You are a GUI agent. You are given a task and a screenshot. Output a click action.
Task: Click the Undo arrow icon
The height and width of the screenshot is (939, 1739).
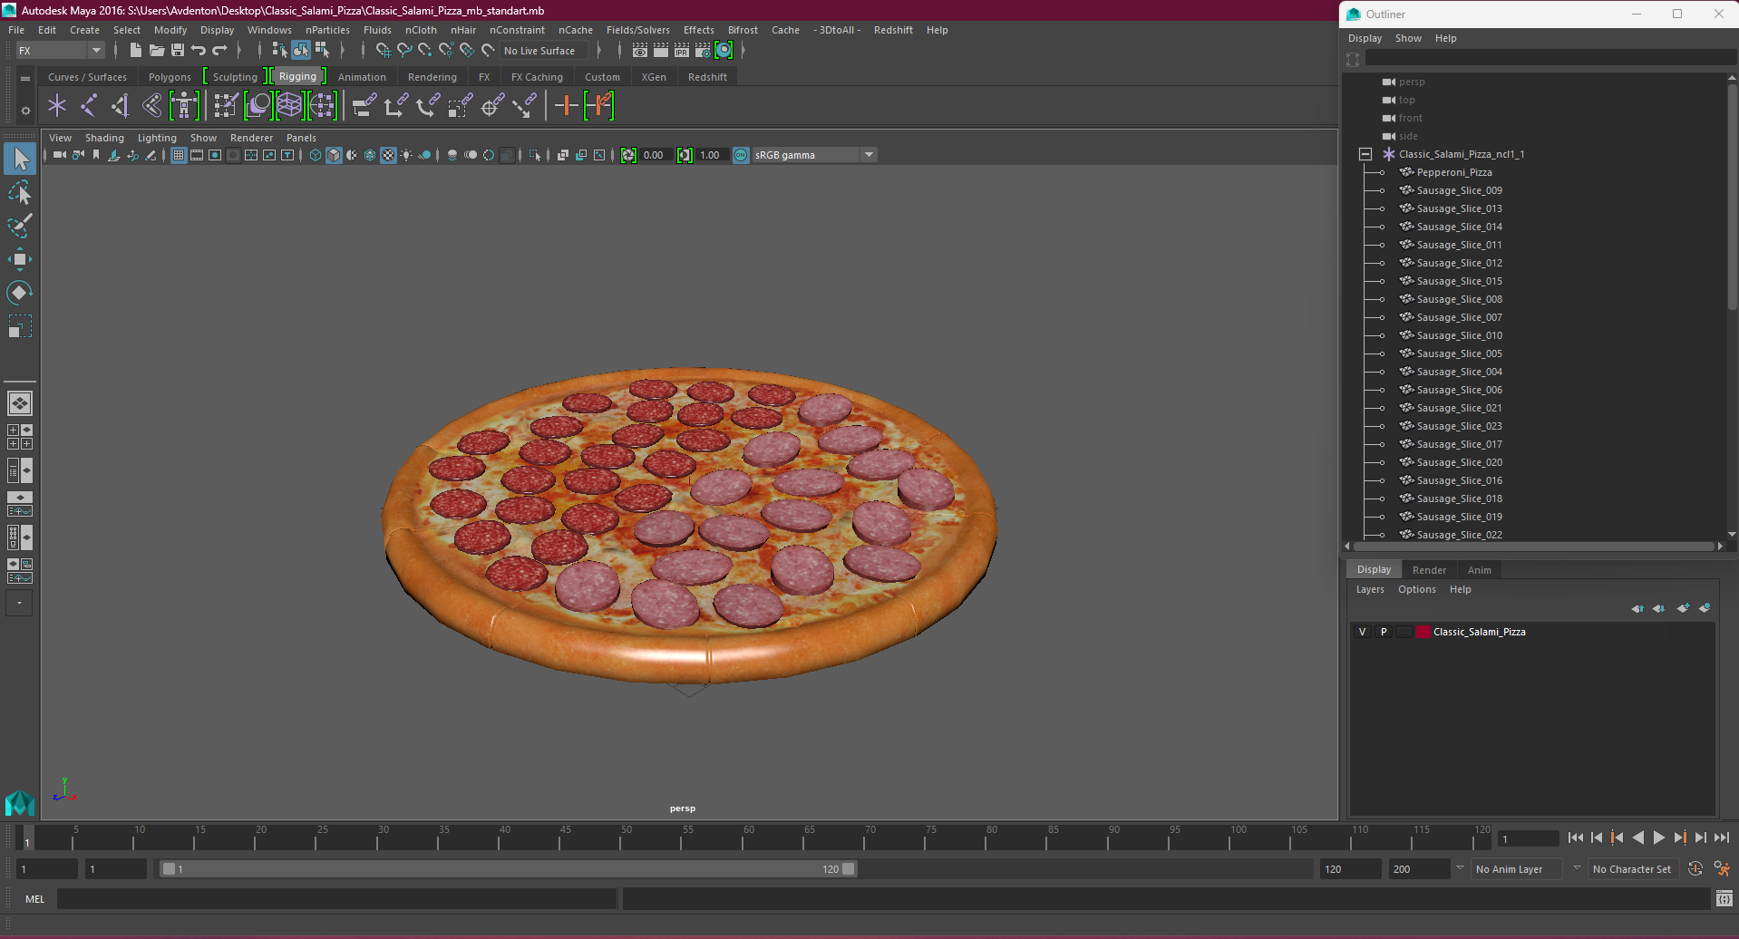(x=199, y=51)
